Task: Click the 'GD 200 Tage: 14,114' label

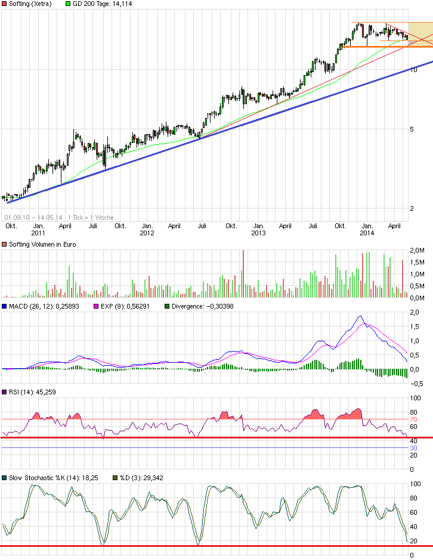Action: coord(102,4)
